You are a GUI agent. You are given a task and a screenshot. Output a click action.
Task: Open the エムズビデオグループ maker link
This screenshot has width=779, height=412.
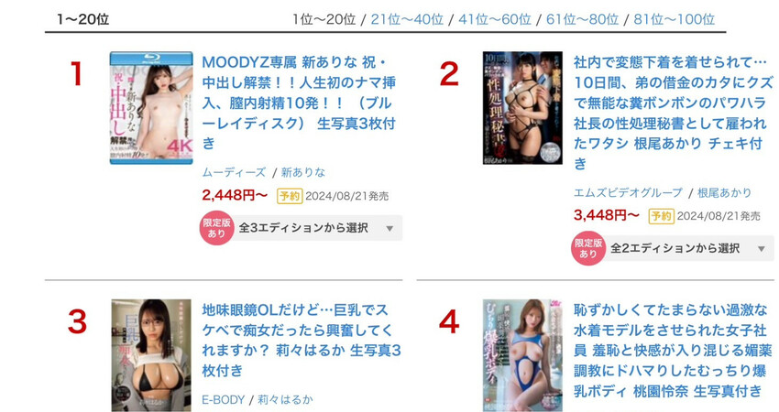coord(629,192)
